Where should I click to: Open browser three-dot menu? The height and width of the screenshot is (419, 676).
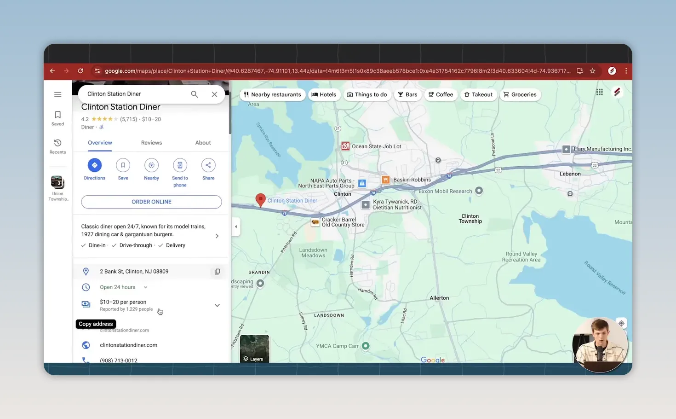click(626, 71)
